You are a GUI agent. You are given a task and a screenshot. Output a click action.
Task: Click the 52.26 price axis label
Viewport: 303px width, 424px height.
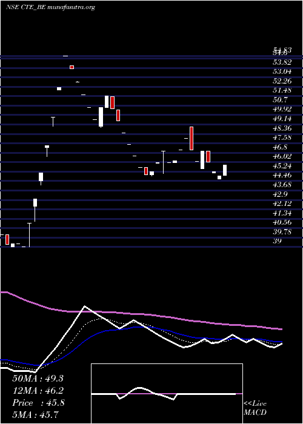(x=282, y=81)
